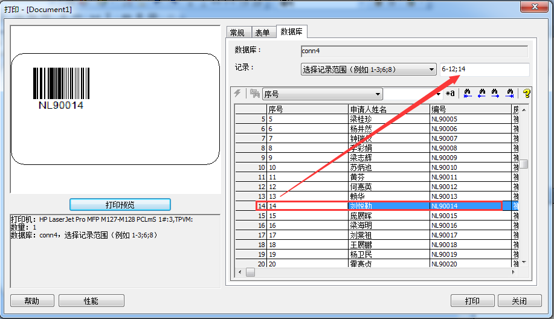
Task: Select the name cell 杨卫民
Action: click(x=388, y=254)
